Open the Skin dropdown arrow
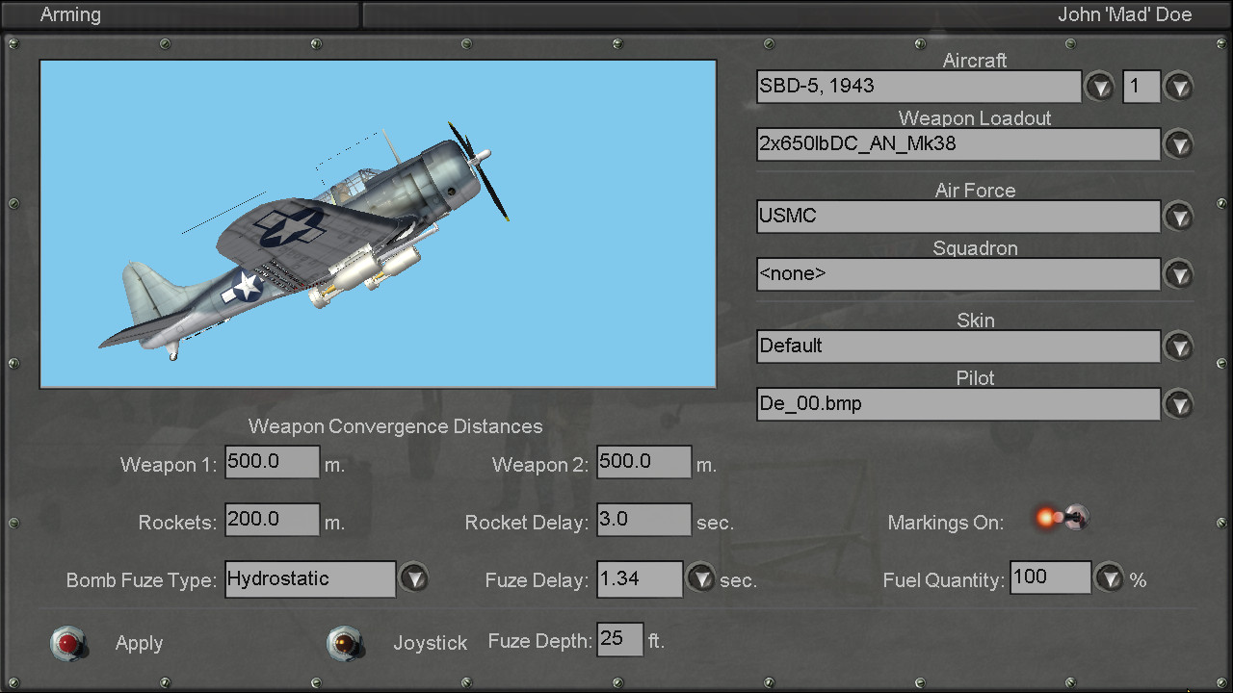The height and width of the screenshot is (693, 1233). pyautogui.click(x=1178, y=346)
